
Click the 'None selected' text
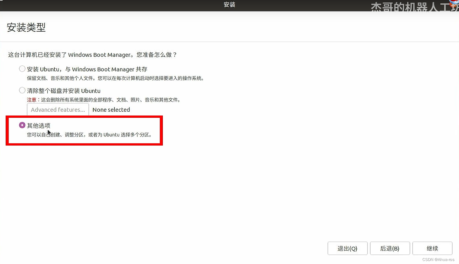[x=111, y=110]
